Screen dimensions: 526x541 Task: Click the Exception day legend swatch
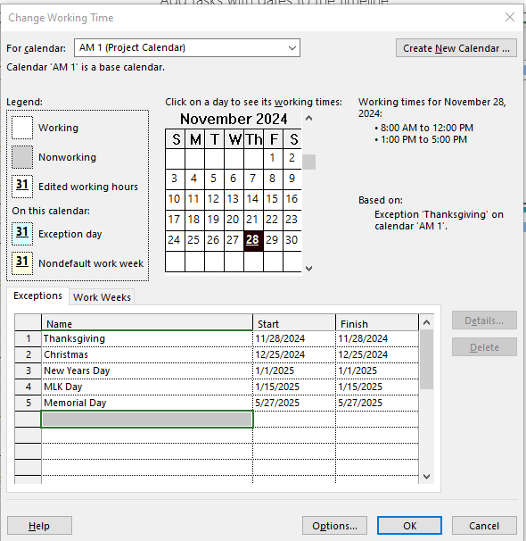(22, 234)
